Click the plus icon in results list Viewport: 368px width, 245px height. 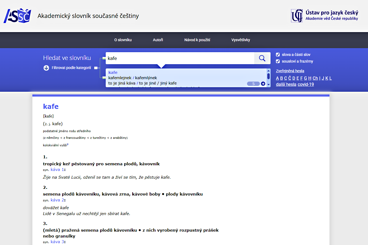pos(263,84)
